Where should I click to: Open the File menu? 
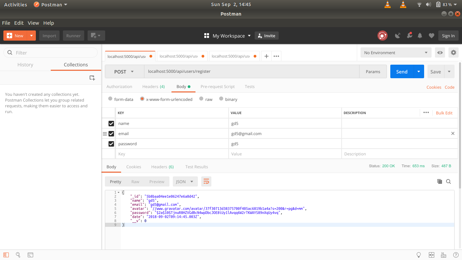(x=6, y=23)
